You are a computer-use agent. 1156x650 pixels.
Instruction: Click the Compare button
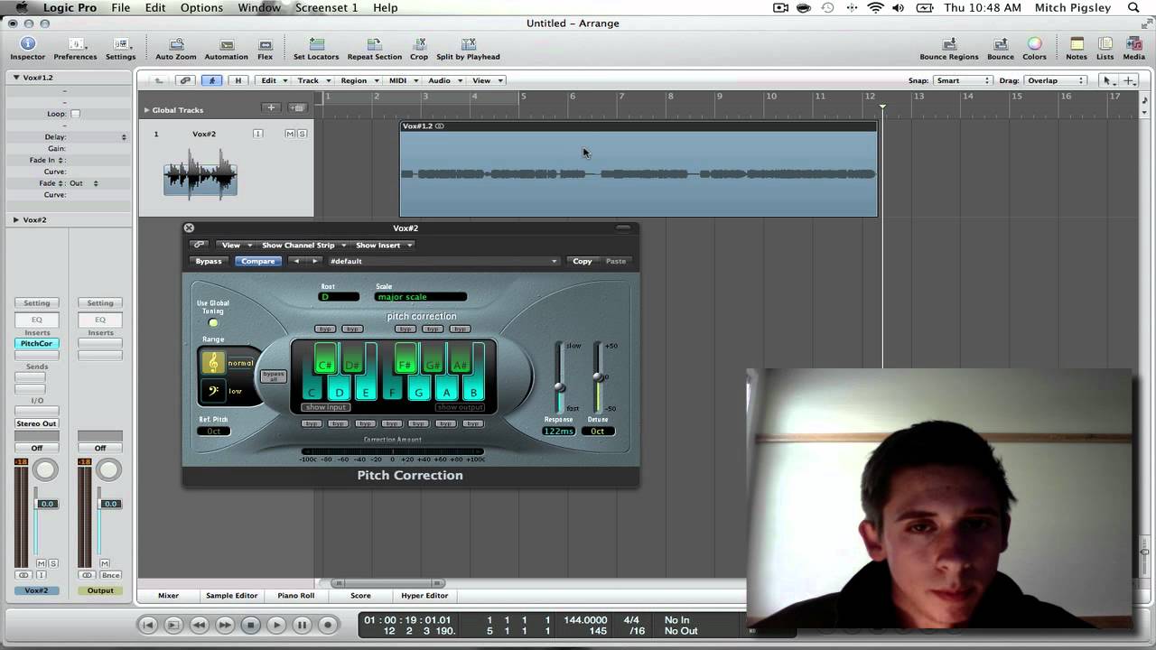(257, 261)
